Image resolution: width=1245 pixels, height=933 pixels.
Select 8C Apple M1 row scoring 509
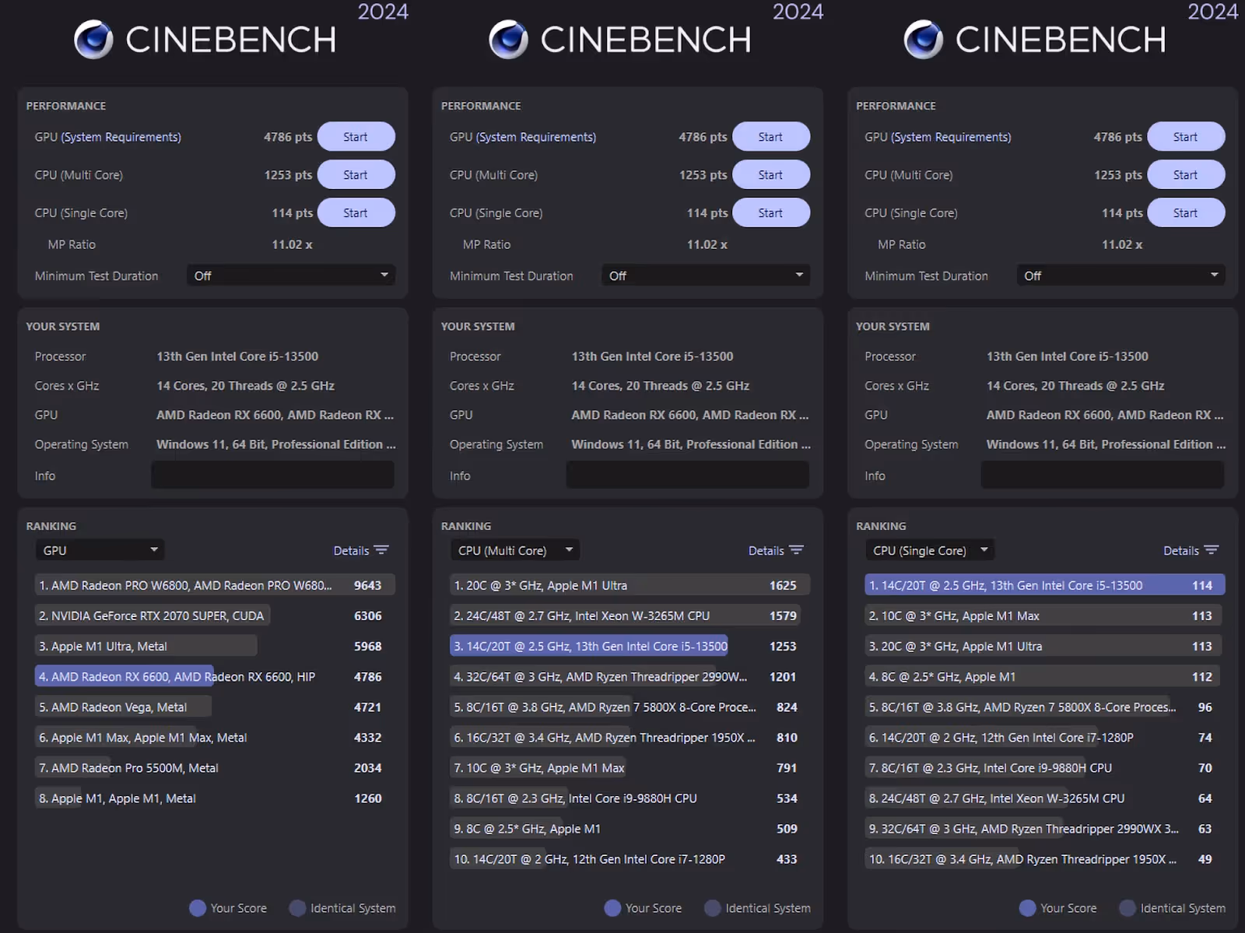[630, 828]
